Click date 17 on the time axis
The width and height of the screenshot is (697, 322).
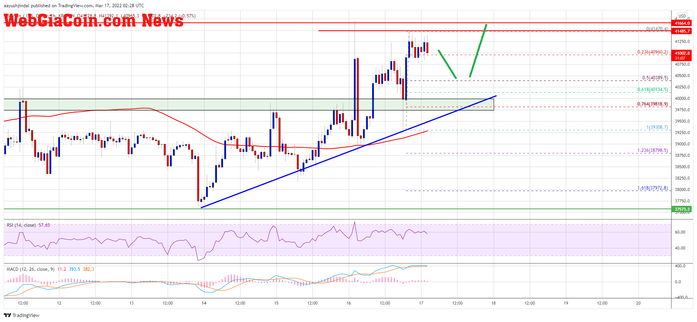421,303
